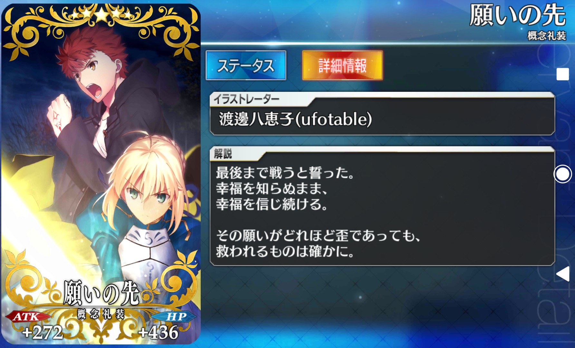Screen dimensions: 575x348
Task: Click the red ATK badge on card
Action: [27, 317]
